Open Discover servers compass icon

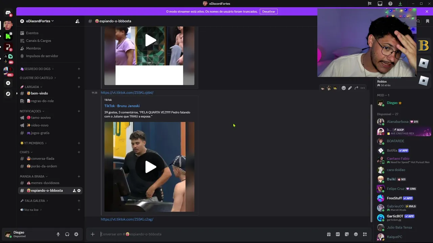[x=8, y=94]
